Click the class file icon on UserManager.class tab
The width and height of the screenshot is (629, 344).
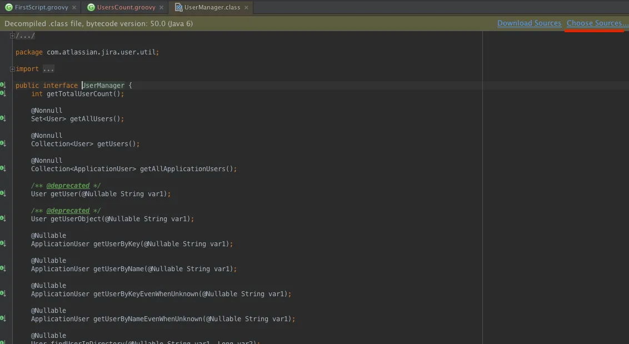[179, 7]
